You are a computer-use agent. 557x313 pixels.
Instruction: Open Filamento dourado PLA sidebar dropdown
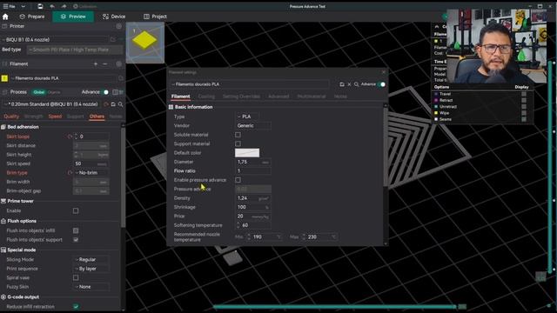pyautogui.click(x=63, y=78)
